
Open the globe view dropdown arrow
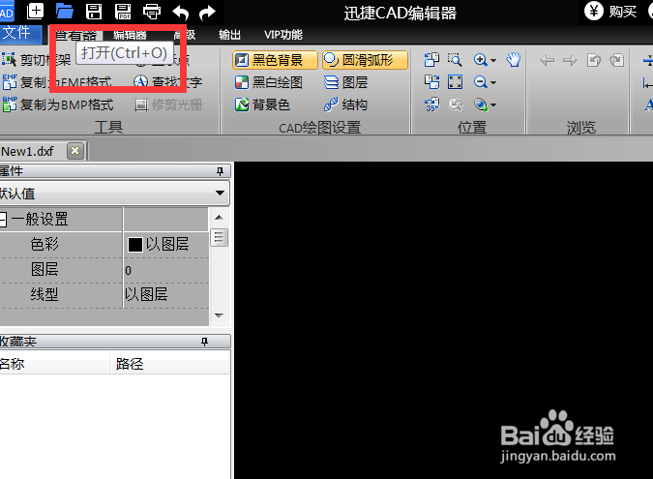pos(493,105)
